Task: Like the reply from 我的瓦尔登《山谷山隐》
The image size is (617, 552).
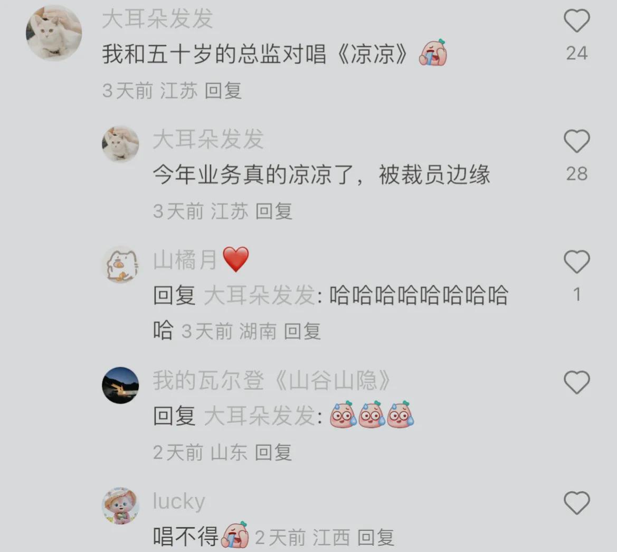Action: click(577, 382)
